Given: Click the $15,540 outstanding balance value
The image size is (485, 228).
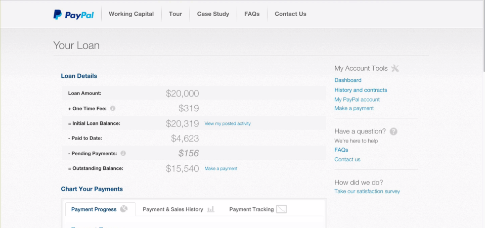Looking at the screenshot, I should [183, 169].
